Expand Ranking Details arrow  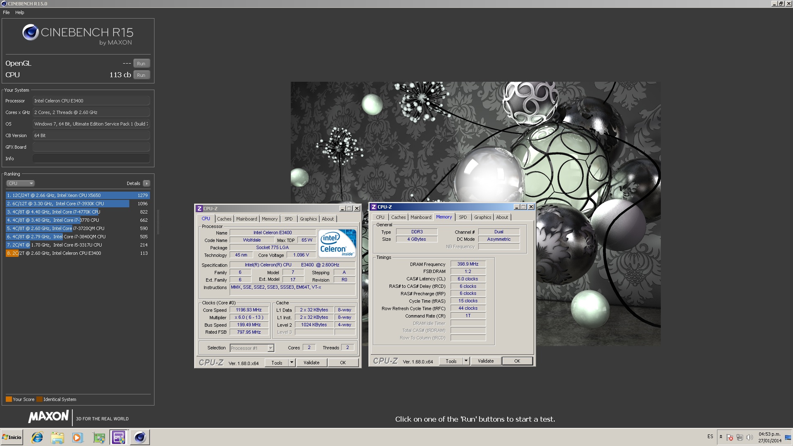pos(147,183)
